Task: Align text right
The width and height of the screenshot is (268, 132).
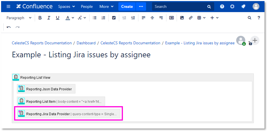Action: (x=161, y=18)
